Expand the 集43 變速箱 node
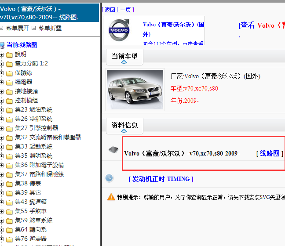Image resolution: width=285 pixels, height=246 pixels. [x=2, y=202]
